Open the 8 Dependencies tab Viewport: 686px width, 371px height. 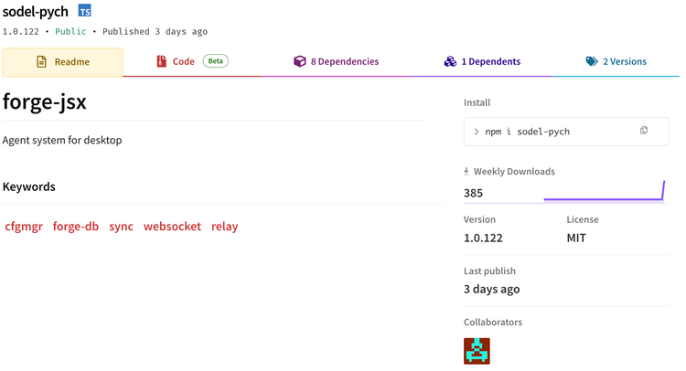(336, 61)
